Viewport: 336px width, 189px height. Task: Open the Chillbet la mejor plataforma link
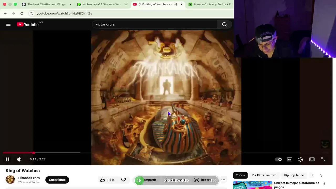[x=297, y=185]
